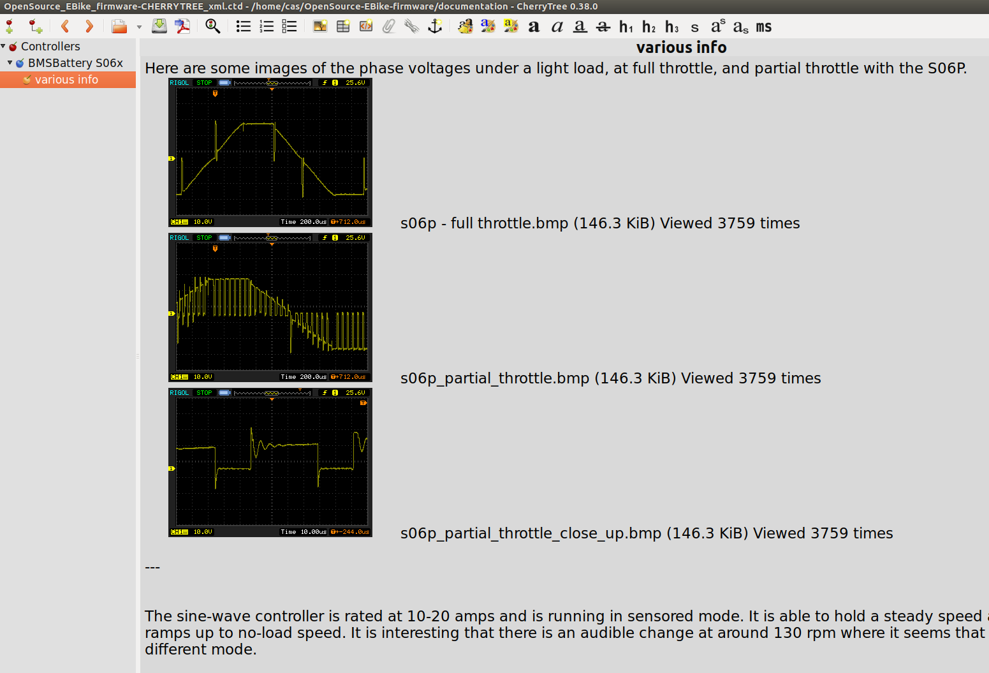Click the '---' separator text line

pyautogui.click(x=152, y=567)
